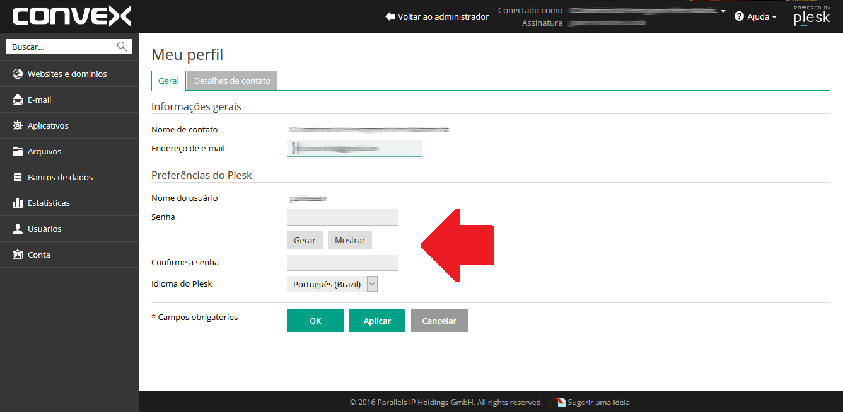Click the Powered by Plesk logo
This screenshot has width=843, height=412.
812,16
